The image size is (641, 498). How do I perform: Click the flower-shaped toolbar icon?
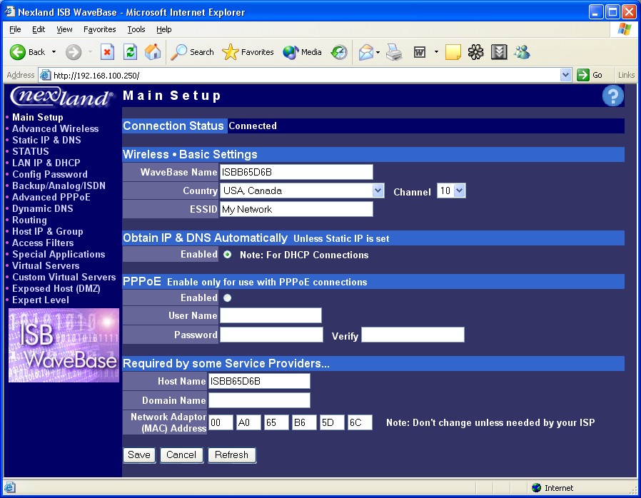coord(476,52)
